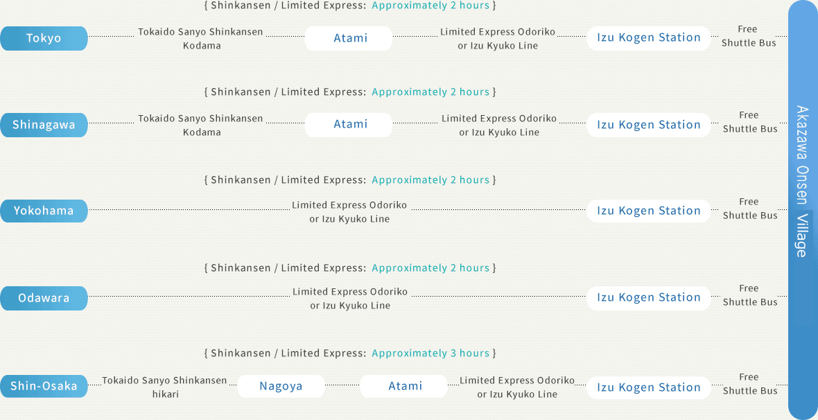Choose the Yokohama departure station pill
The image size is (818, 420).
pyautogui.click(x=44, y=211)
